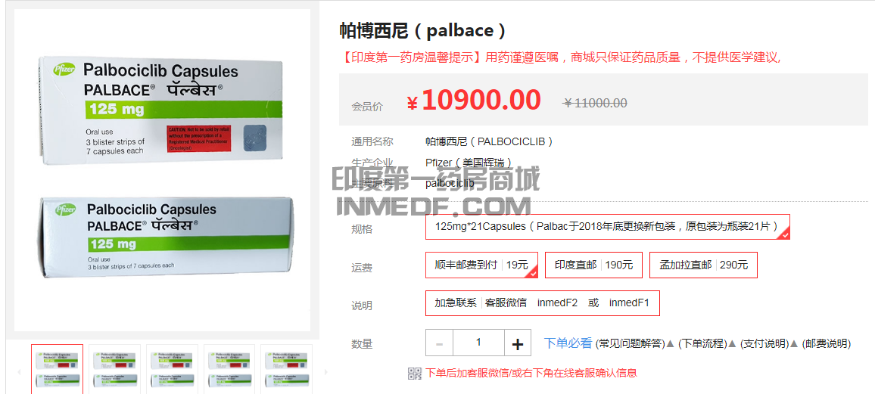Screen dimensions: 875x394
Task: Click the left arrow of thumbnail carousel
Action: coord(20,371)
